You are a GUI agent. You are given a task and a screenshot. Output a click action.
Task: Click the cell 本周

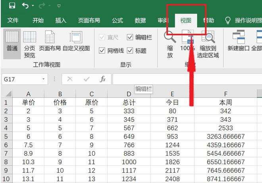pyautogui.click(x=225, y=102)
